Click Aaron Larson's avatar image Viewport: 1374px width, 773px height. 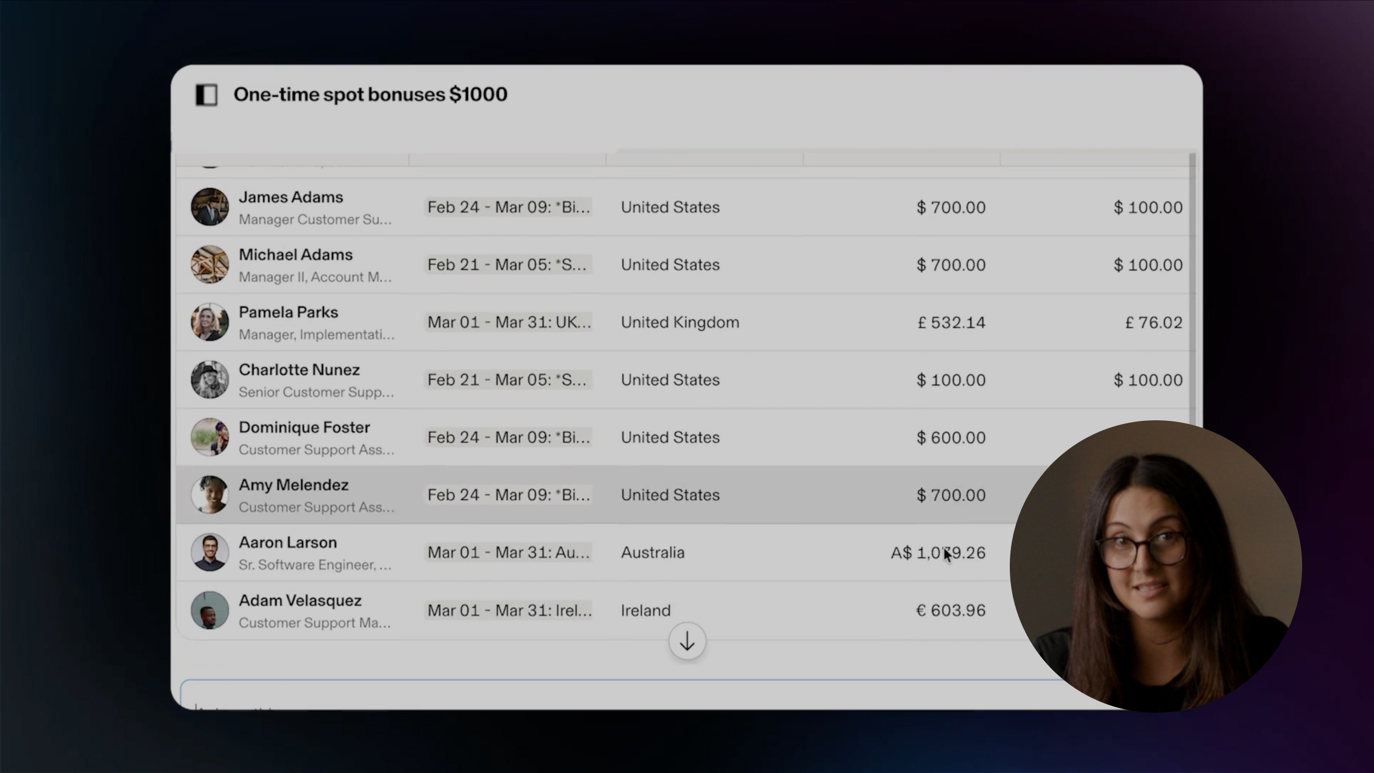click(210, 552)
